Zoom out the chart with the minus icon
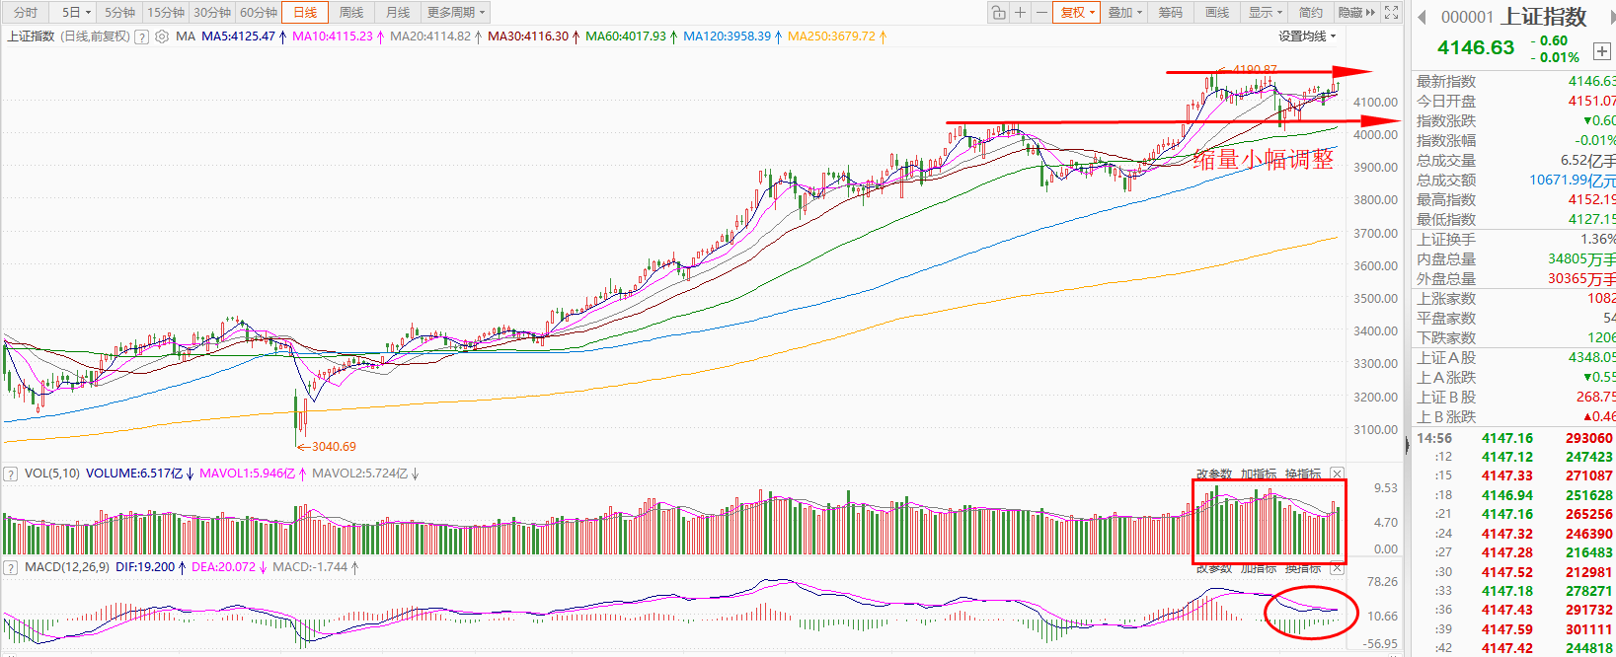The height and width of the screenshot is (657, 1616). tap(1041, 13)
